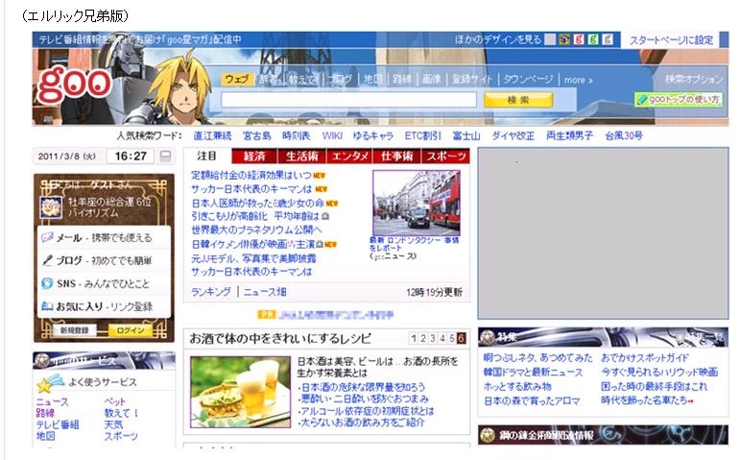Switch to the スポーツ news tab

pyautogui.click(x=445, y=157)
